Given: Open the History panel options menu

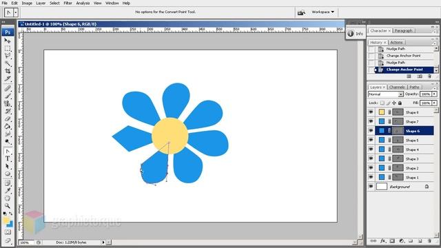Looking at the screenshot, I should [x=434, y=43].
